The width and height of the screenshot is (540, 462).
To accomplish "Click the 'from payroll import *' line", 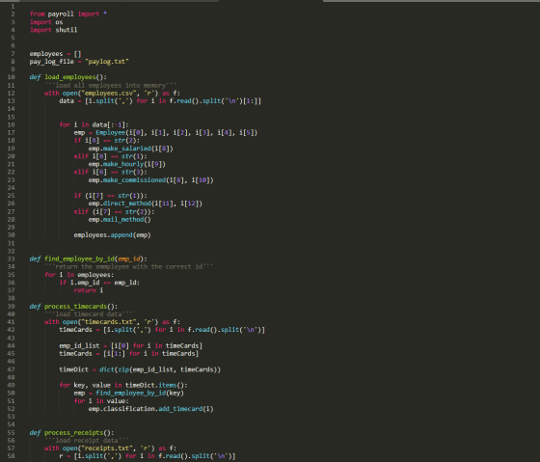I will pos(68,14).
